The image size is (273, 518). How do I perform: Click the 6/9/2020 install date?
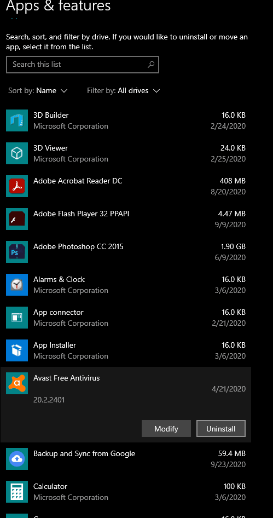pyautogui.click(x=230, y=258)
